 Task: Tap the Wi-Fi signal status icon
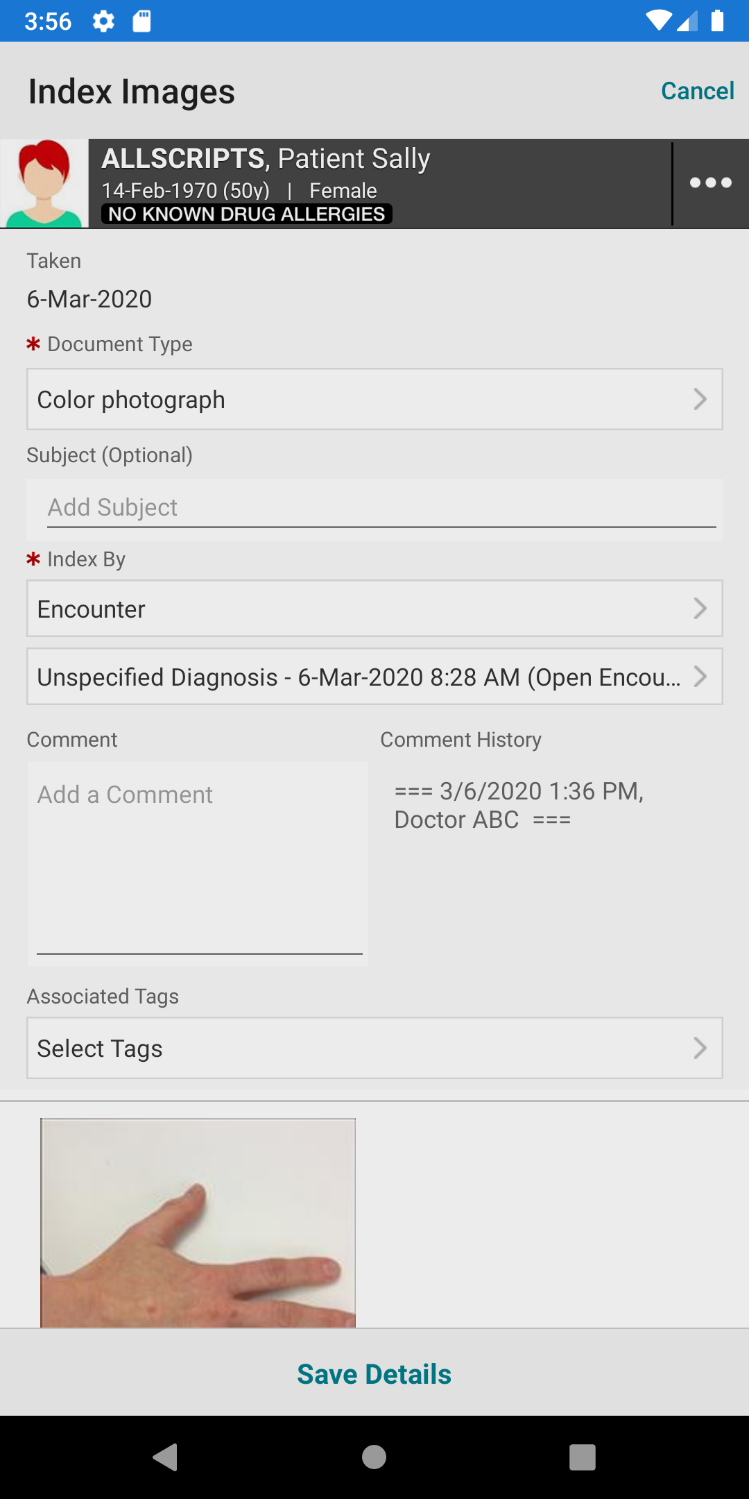pos(658,21)
